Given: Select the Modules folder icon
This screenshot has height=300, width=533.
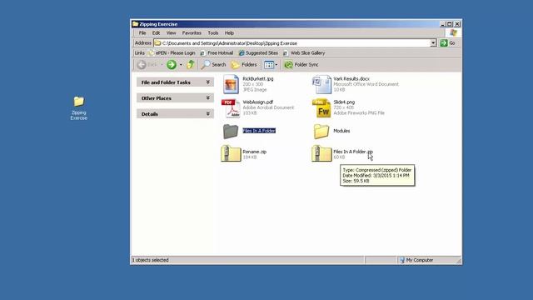Looking at the screenshot, I should (x=321, y=131).
